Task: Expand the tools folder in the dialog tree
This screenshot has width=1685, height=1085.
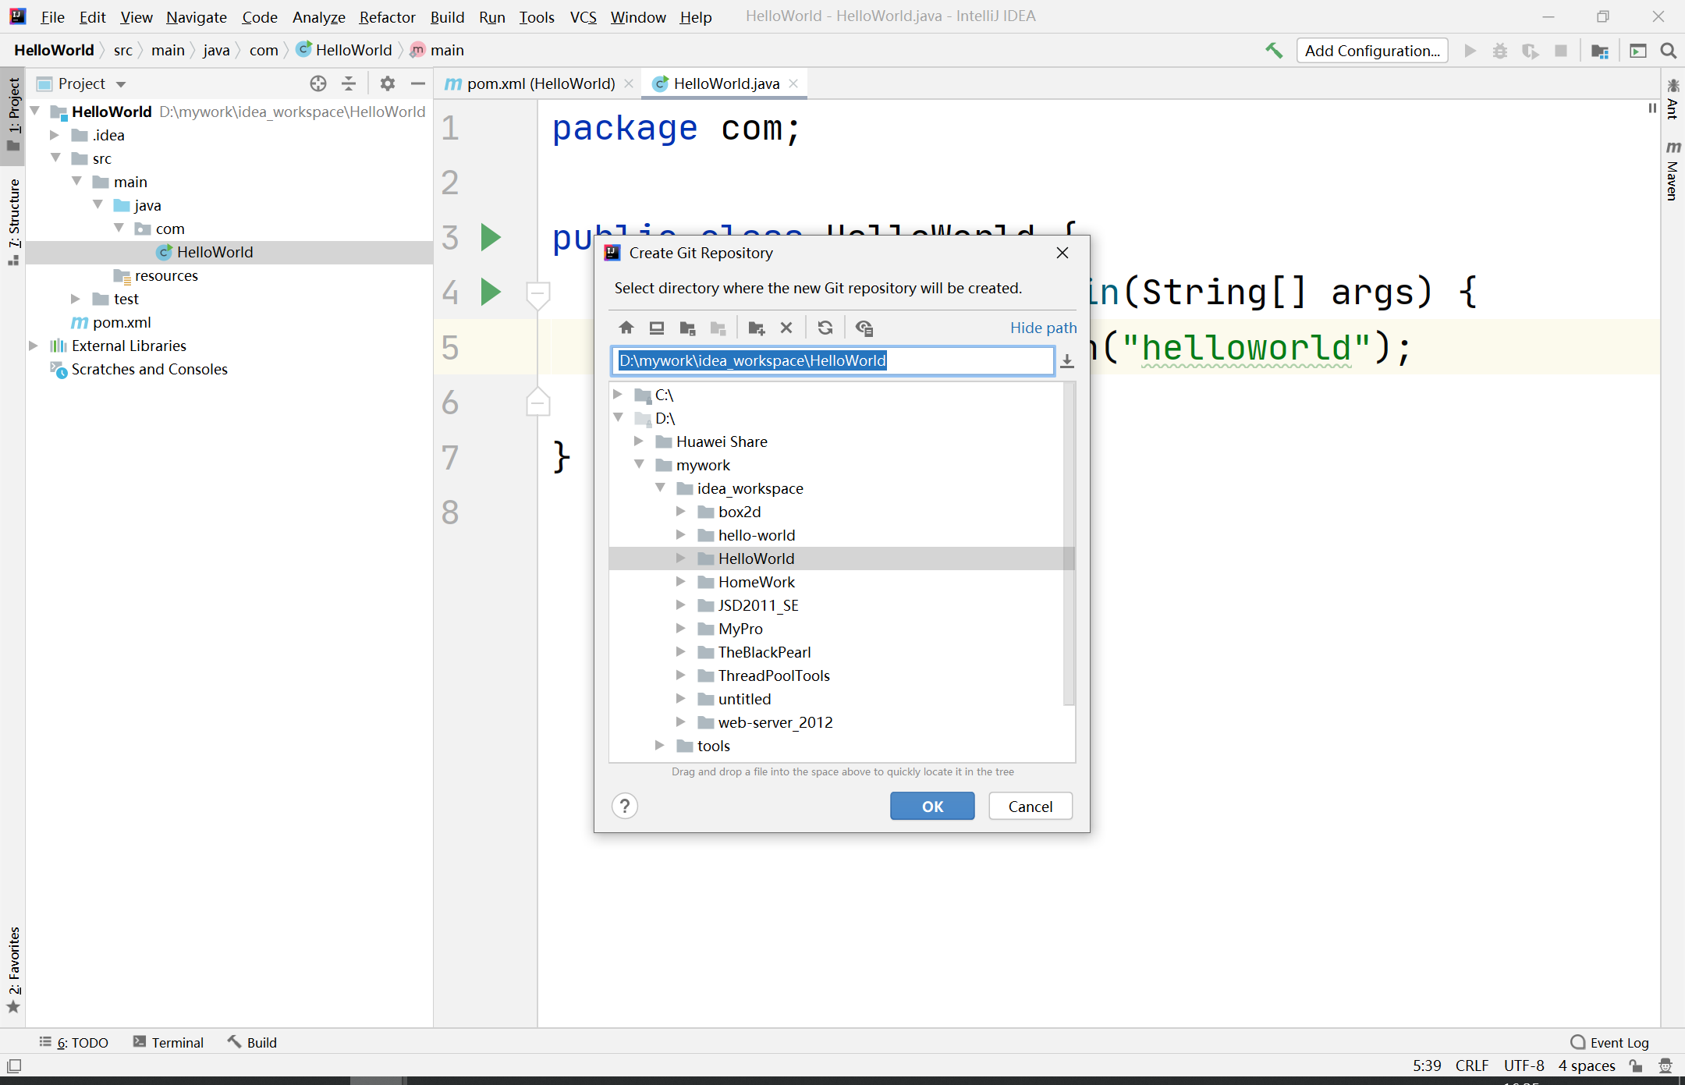Action: [660, 746]
